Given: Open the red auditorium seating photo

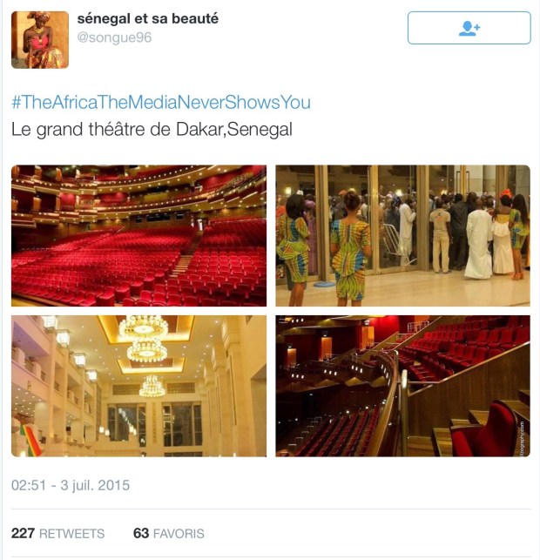Looking at the screenshot, I should coord(139,236).
